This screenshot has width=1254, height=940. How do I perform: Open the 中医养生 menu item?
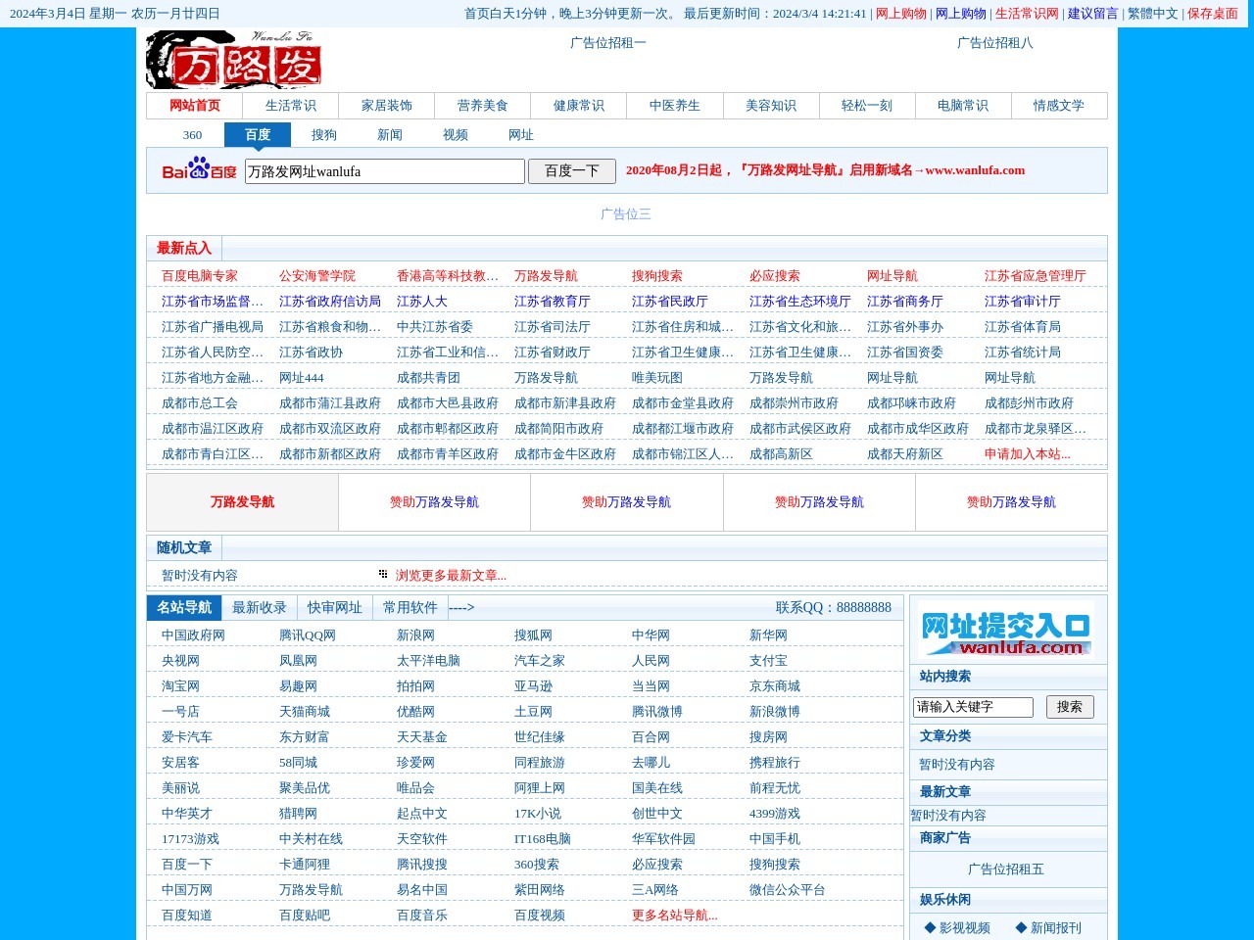tap(674, 105)
